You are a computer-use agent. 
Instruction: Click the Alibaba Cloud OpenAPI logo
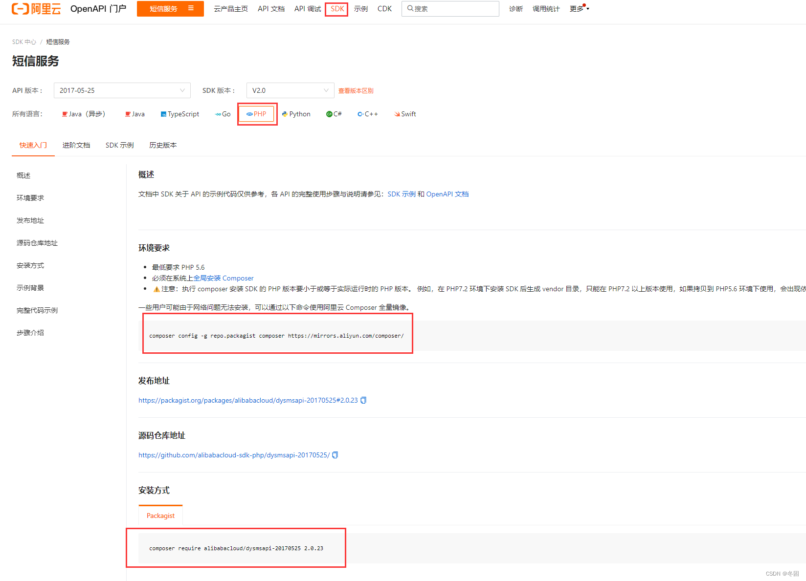(36, 8)
